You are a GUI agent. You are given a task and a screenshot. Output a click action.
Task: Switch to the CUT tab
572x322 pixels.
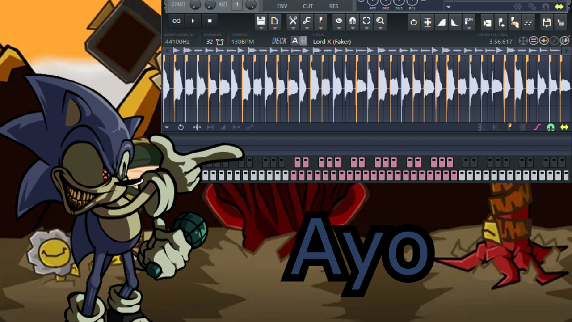308,6
